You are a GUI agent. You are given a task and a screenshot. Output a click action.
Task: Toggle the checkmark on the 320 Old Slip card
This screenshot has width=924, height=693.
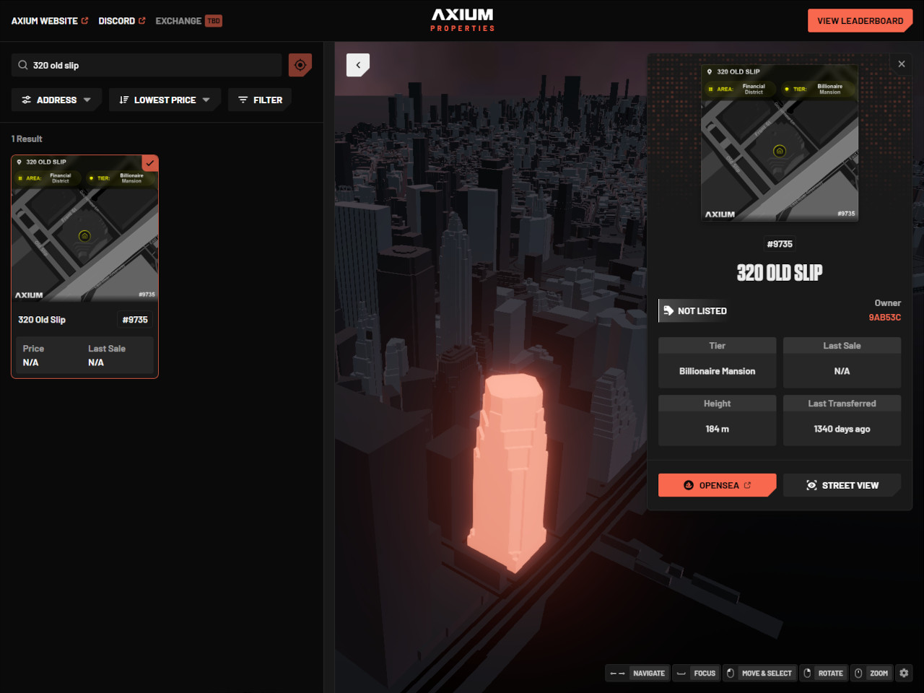(150, 163)
